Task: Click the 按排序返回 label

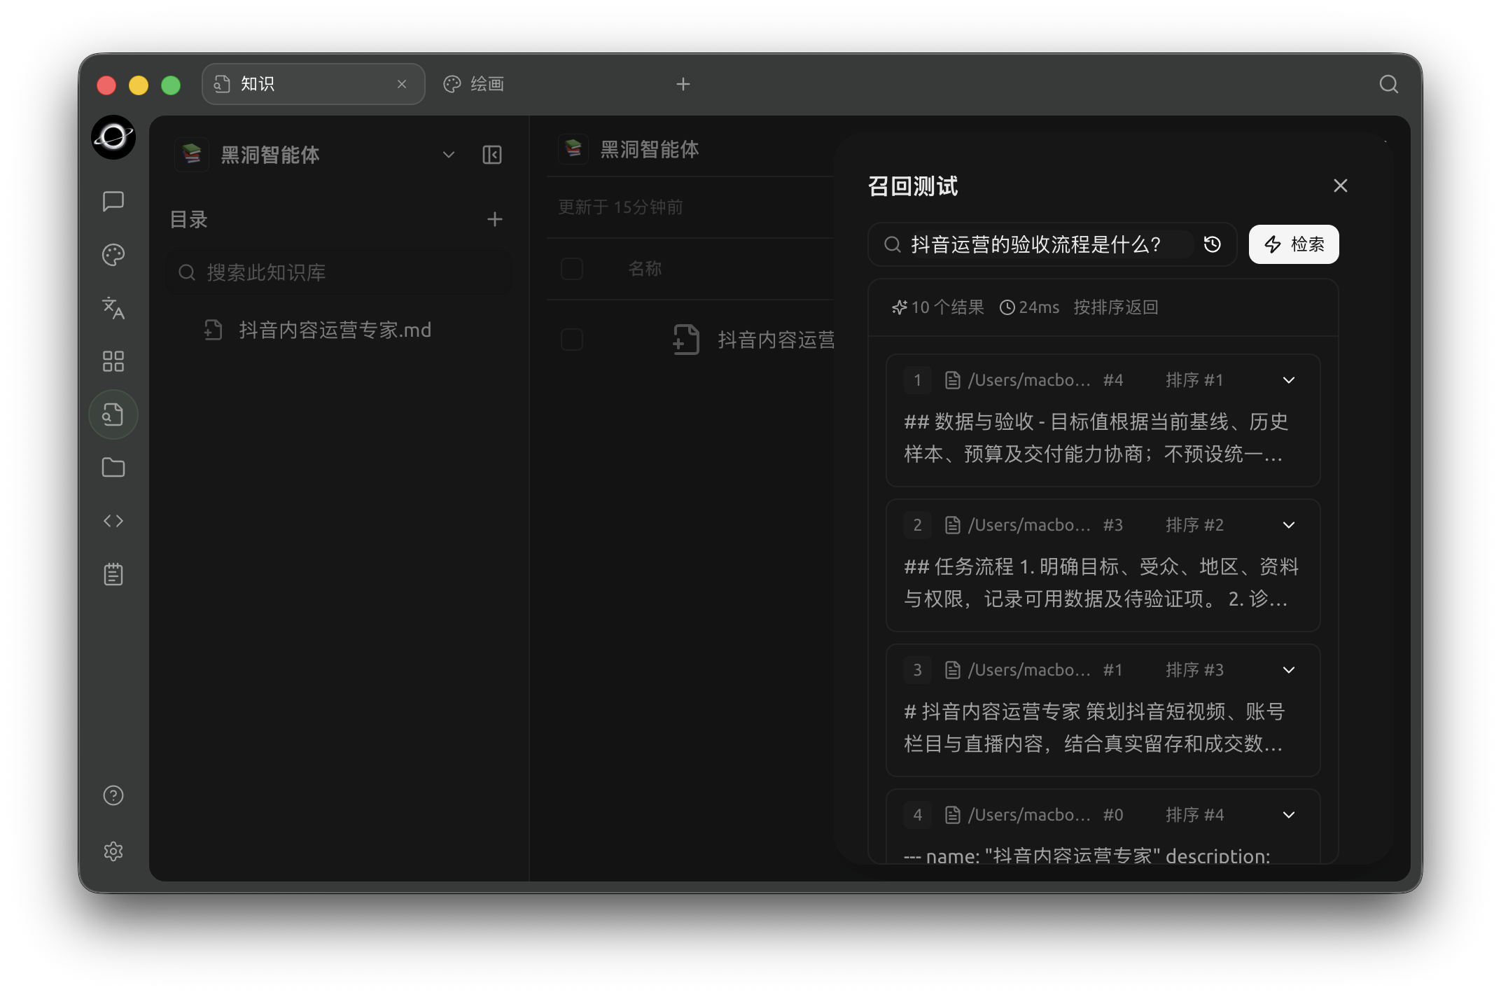Action: [1116, 307]
